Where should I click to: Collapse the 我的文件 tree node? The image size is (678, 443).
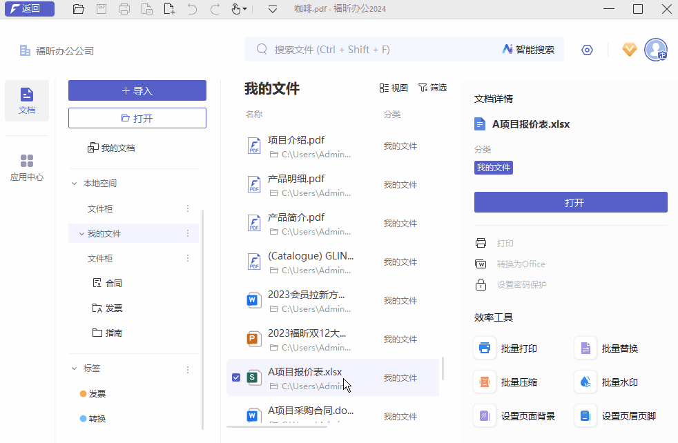82,233
